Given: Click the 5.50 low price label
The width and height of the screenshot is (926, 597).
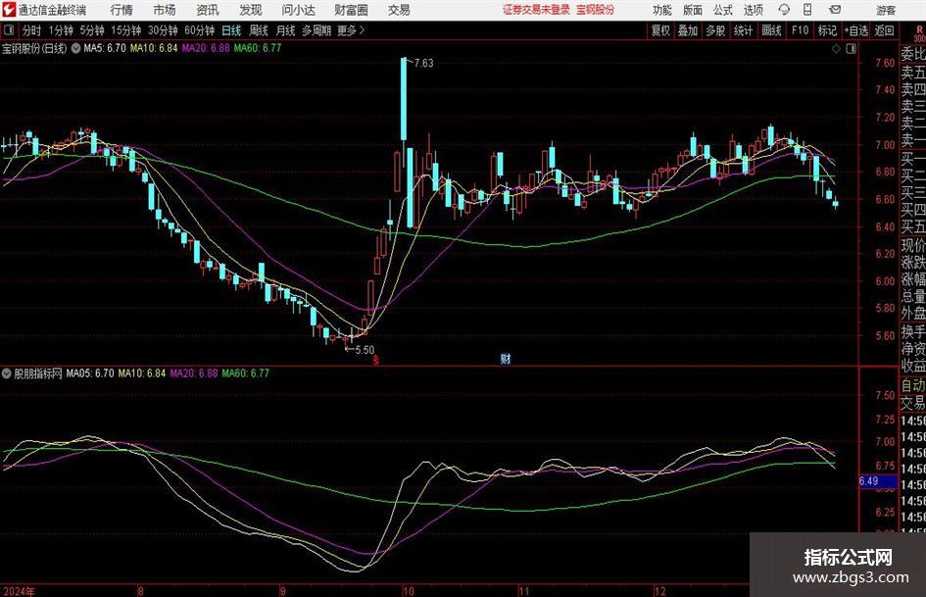Looking at the screenshot, I should click(x=365, y=349).
